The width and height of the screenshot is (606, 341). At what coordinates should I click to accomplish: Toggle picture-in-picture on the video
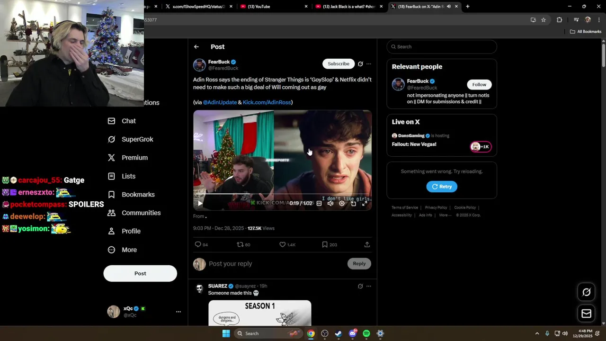pos(353,203)
